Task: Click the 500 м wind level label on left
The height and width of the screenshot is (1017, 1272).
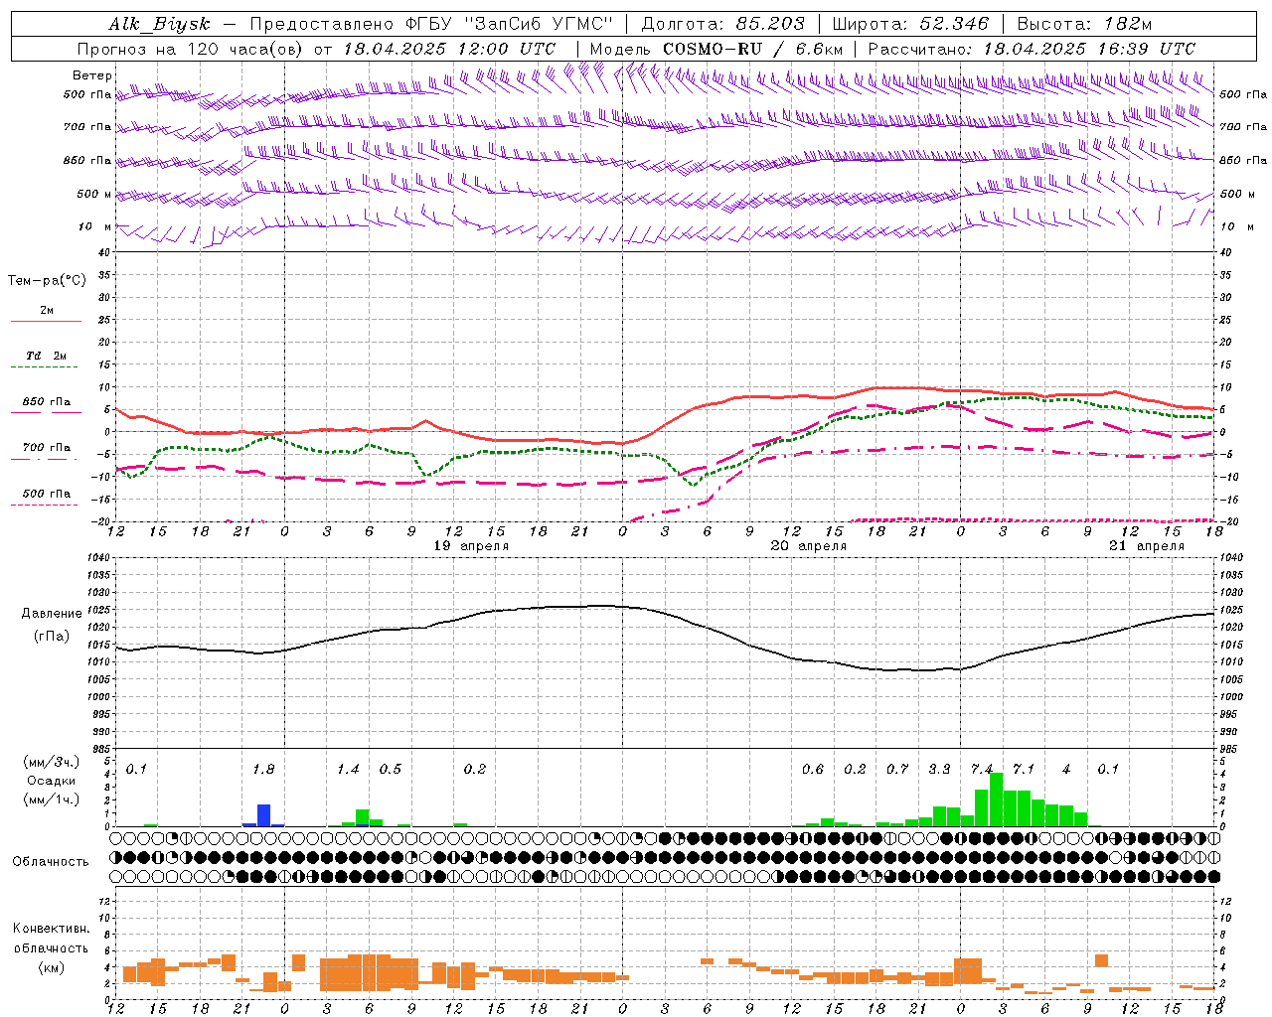Action: [x=94, y=194]
